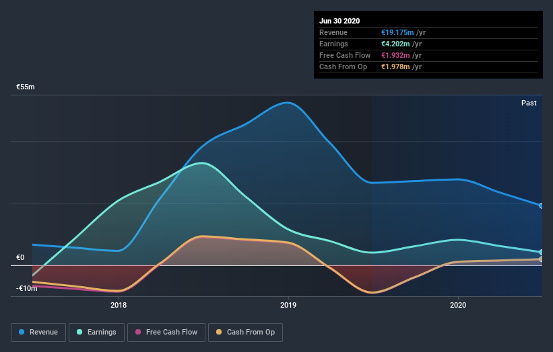Click the Past label in chart
This screenshot has height=352, width=553.
tap(529, 103)
